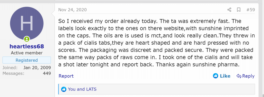Screen dimensions: 264x97
Task: Click the Jan 20, 2009 joined date
Action: [37, 68]
